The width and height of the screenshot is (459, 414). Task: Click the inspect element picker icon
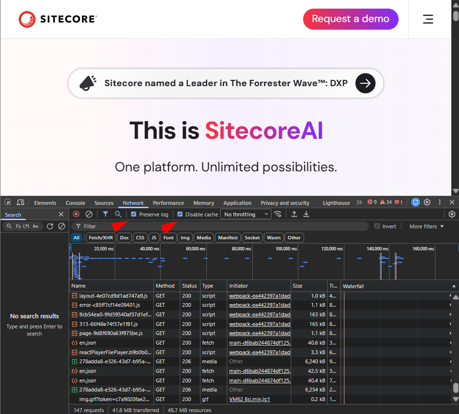8,203
